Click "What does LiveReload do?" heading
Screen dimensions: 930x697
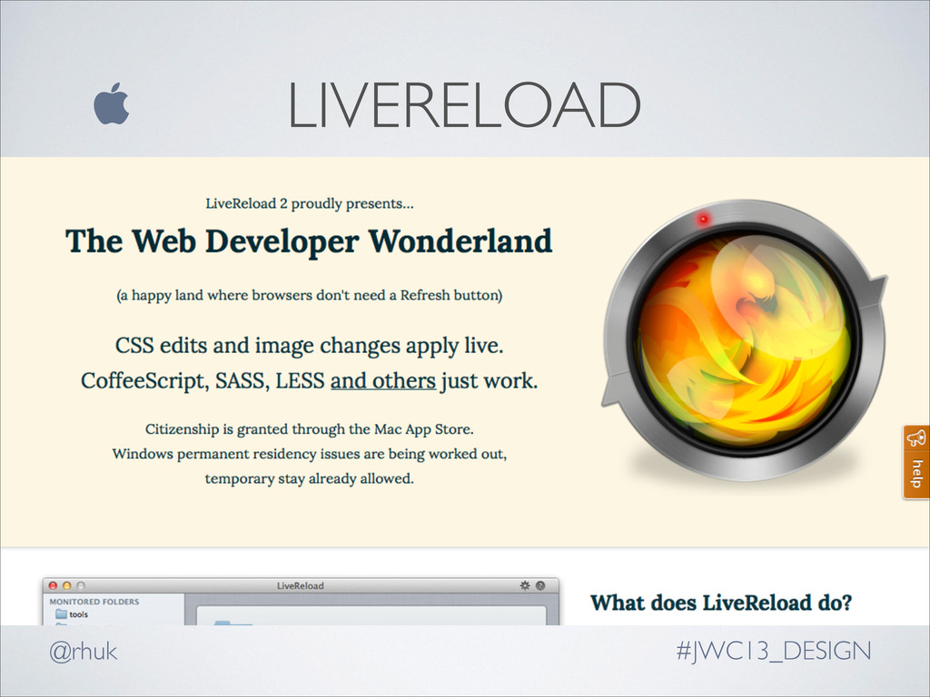[721, 603]
